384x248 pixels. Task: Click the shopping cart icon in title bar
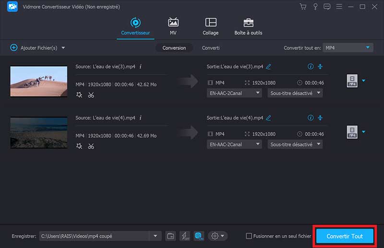coord(302,7)
